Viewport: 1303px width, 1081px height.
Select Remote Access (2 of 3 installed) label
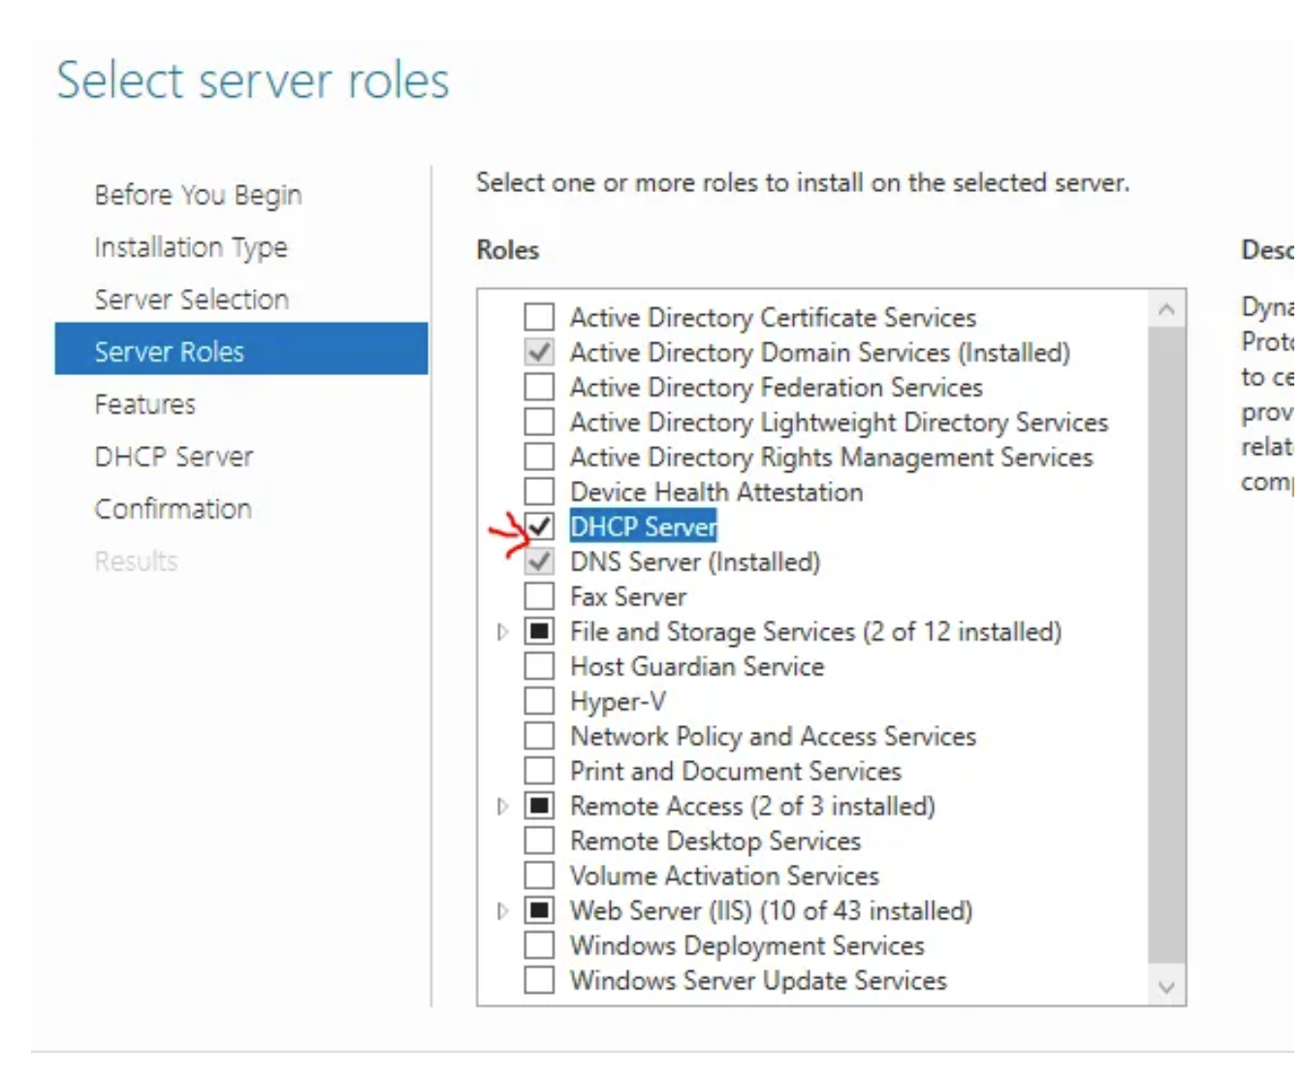click(x=753, y=807)
